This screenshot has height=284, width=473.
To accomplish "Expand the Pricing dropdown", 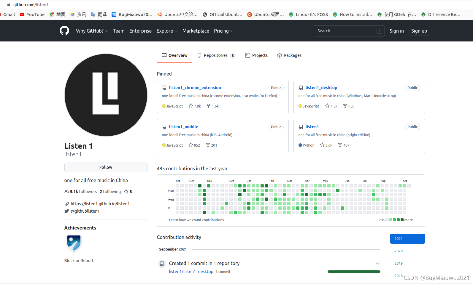I will (224, 31).
